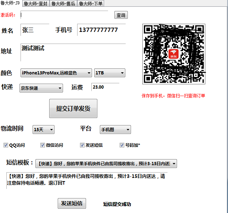Open the 短信模板 dropdown

106,164
